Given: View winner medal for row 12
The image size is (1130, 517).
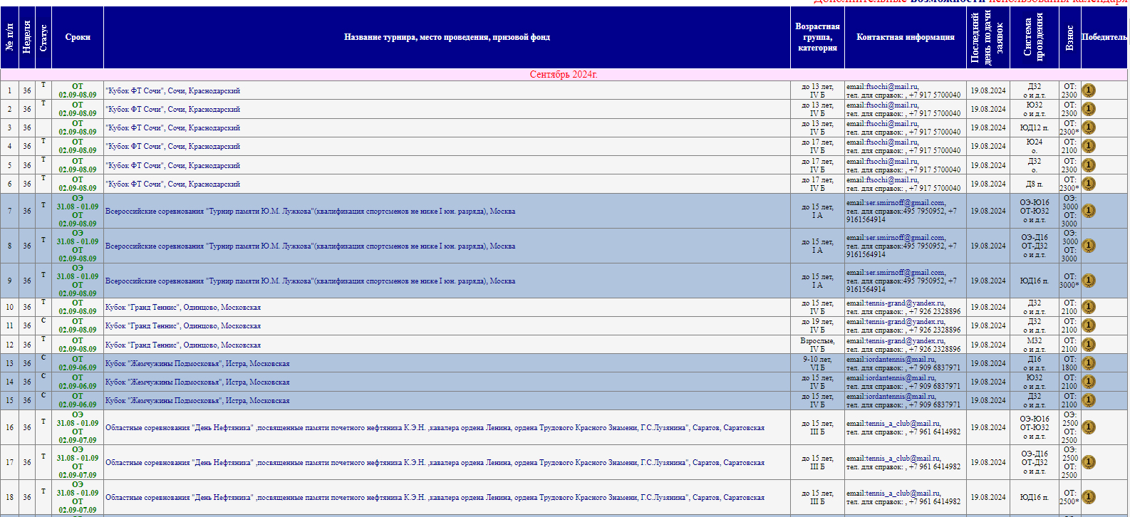Looking at the screenshot, I should tap(1089, 345).
